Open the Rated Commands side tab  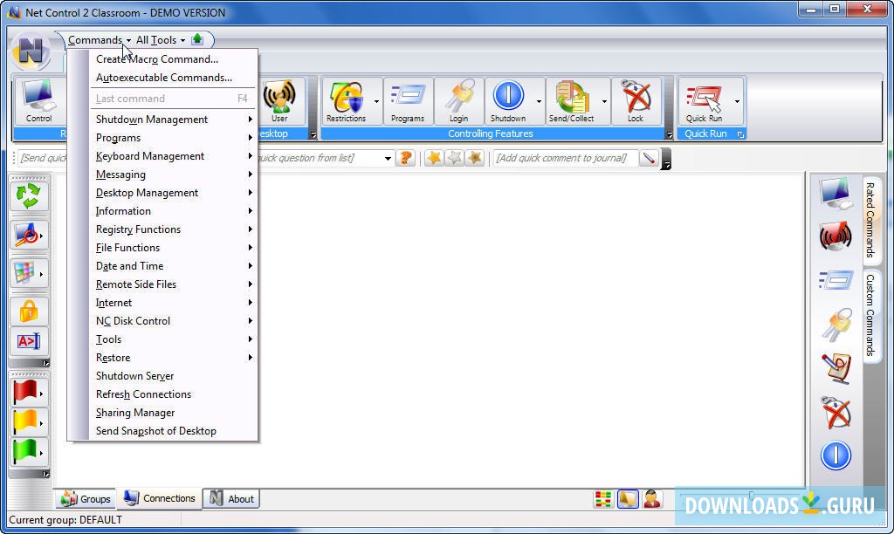tap(870, 220)
